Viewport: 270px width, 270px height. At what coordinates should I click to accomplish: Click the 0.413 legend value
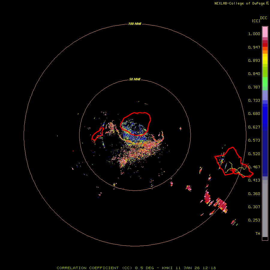pyautogui.click(x=254, y=180)
